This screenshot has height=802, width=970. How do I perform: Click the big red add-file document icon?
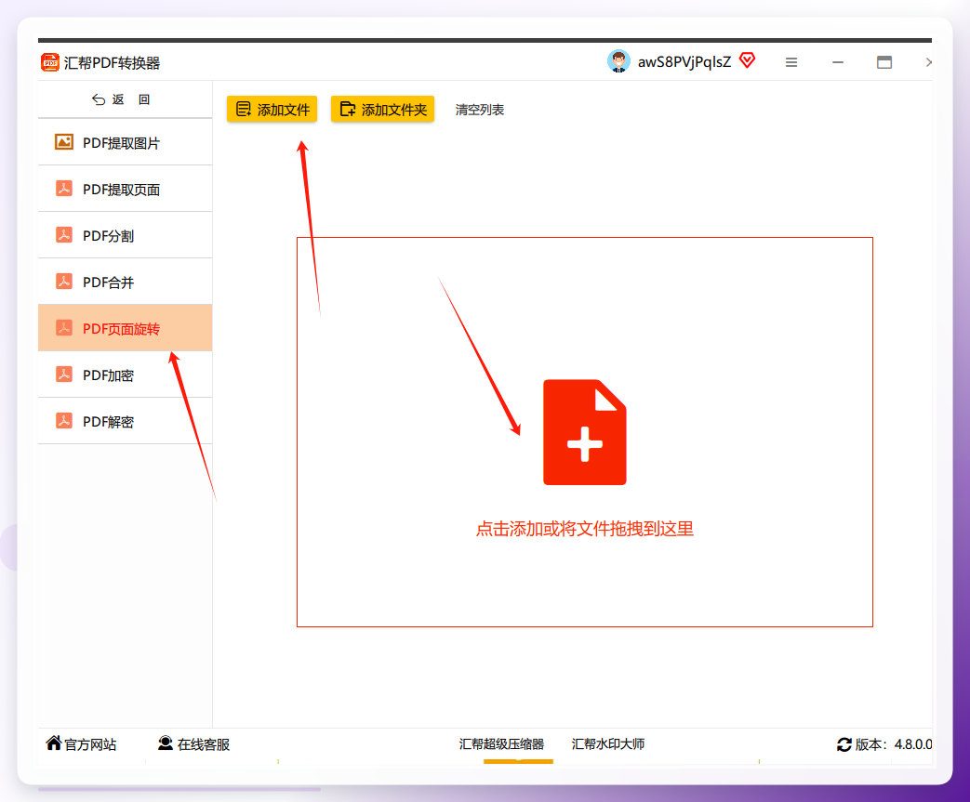(x=585, y=432)
